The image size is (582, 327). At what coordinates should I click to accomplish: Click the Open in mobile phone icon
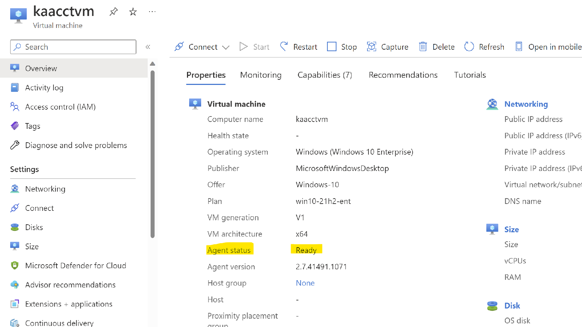point(519,46)
